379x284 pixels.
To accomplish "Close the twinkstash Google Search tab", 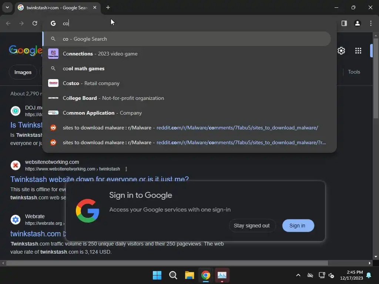I will coord(95,7).
